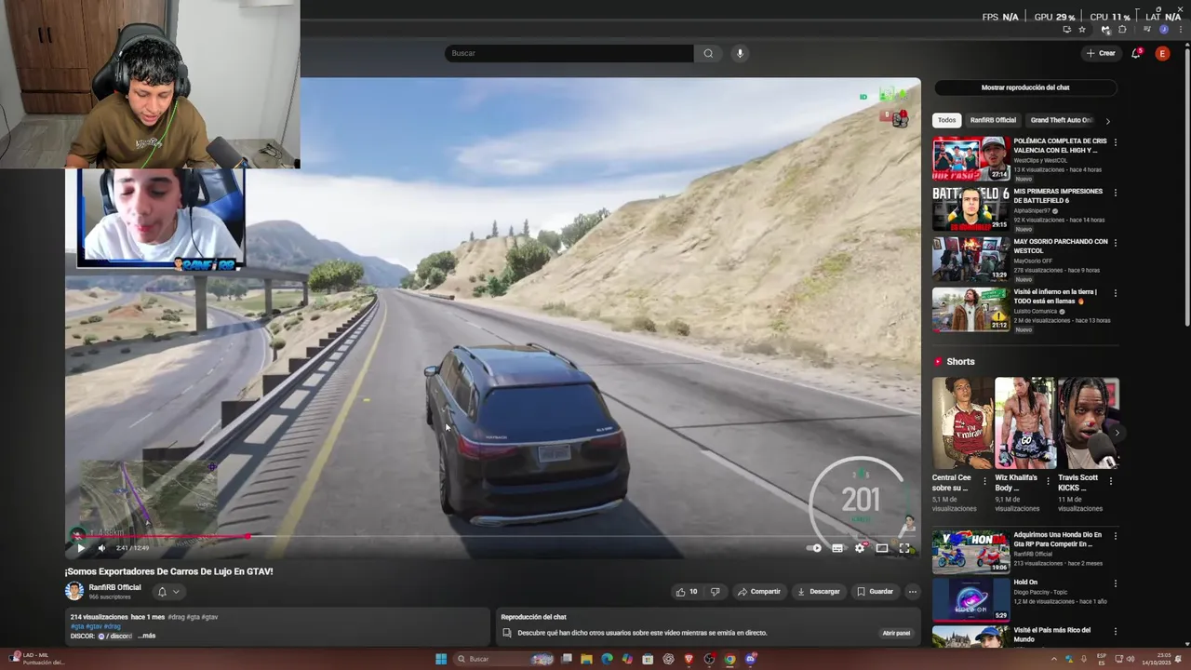
Task: Open options for Polémica completa video
Action: (1115, 142)
